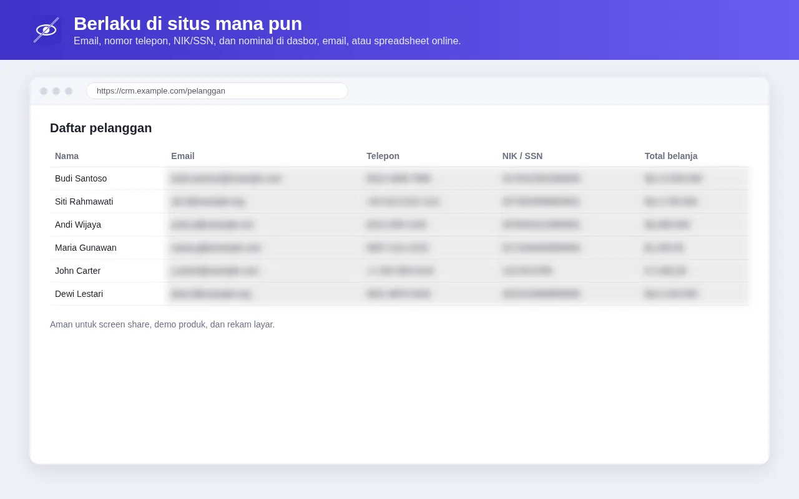Click the "Nama" column header
This screenshot has height=499, width=799.
click(67, 156)
